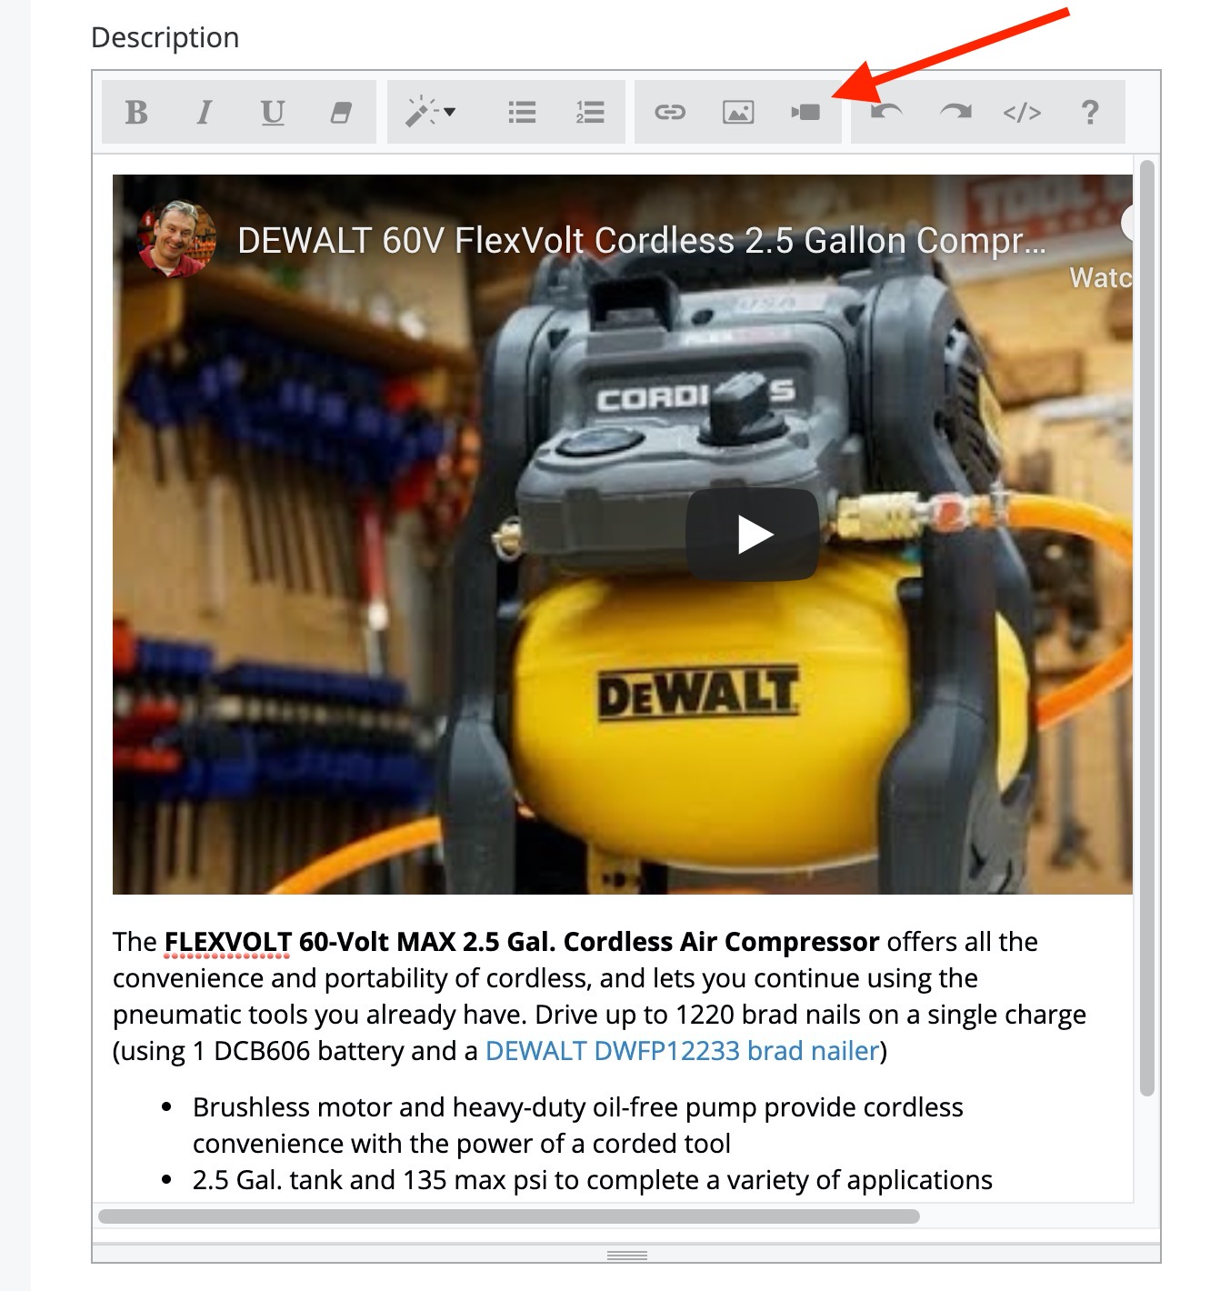1220x1291 pixels.
Task: Play the embedded DEWALT video
Action: 753,535
